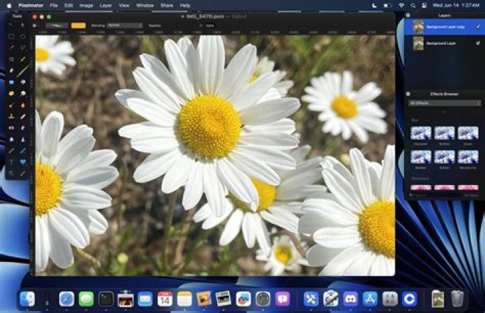Viewport: 485px width, 313px height.
Task: Click the Effects Browser search field
Action: click(433, 195)
